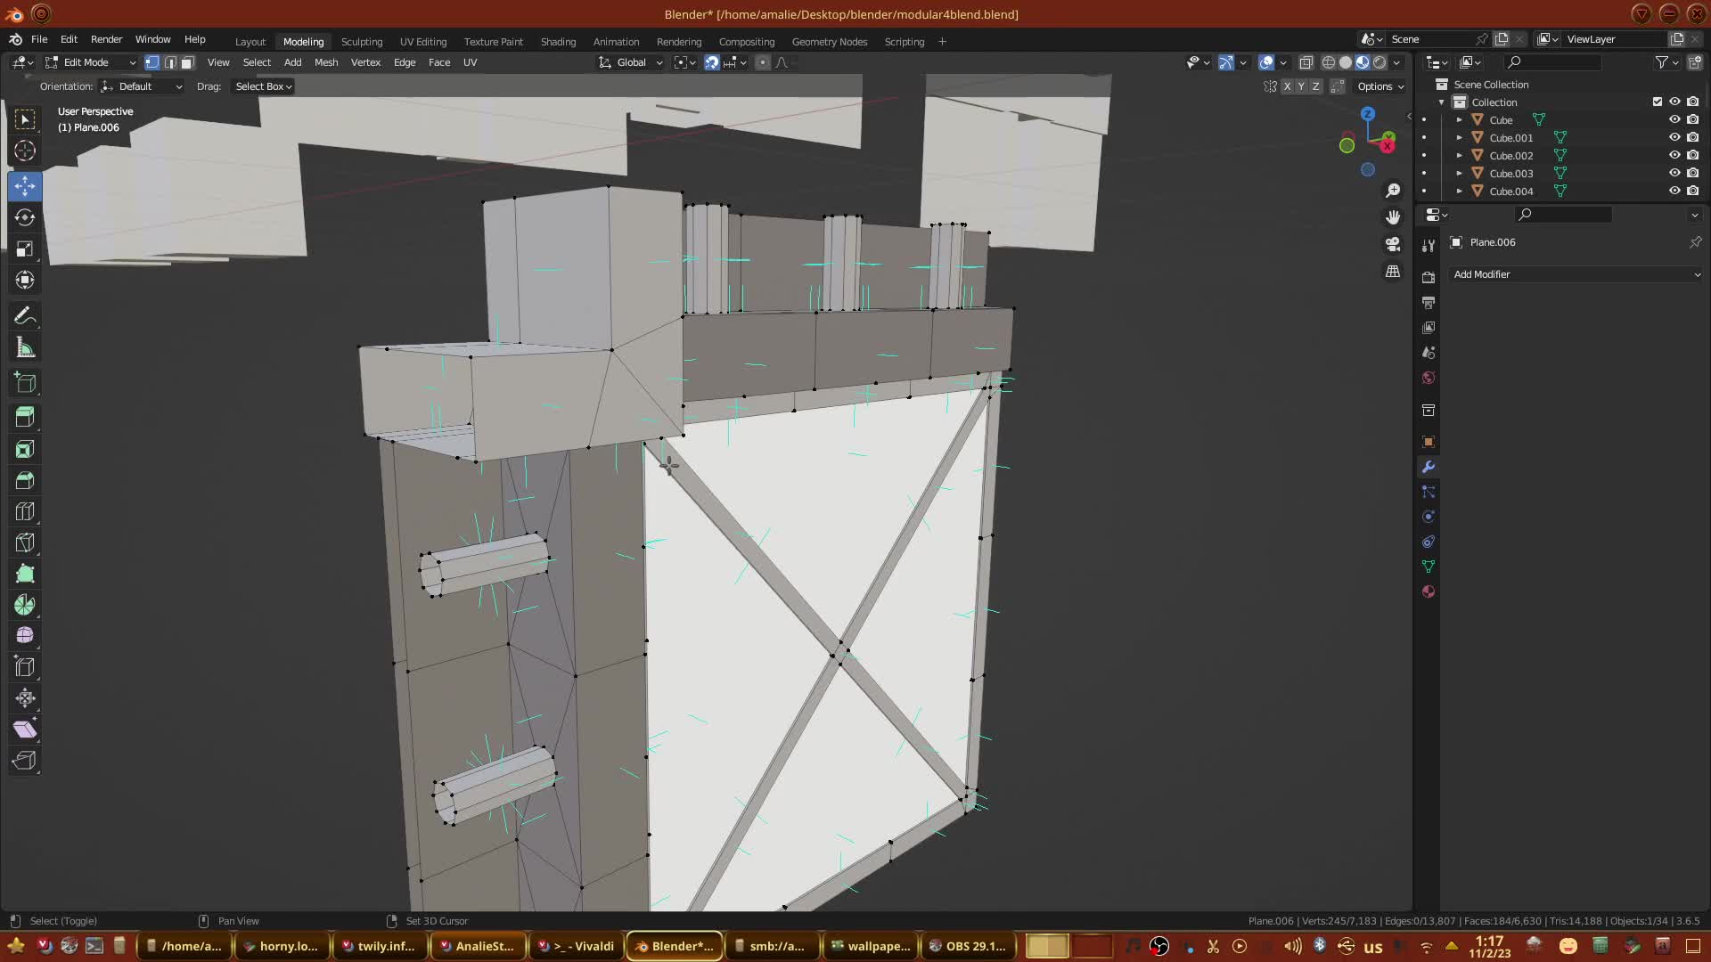Select the Loop Cut tool
Image resolution: width=1711 pixels, height=962 pixels.
point(25,511)
